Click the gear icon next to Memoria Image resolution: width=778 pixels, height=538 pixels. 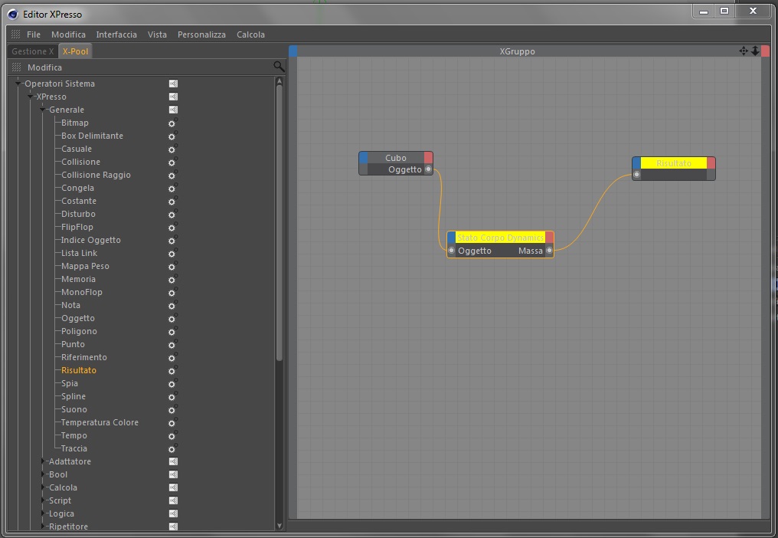(x=172, y=279)
